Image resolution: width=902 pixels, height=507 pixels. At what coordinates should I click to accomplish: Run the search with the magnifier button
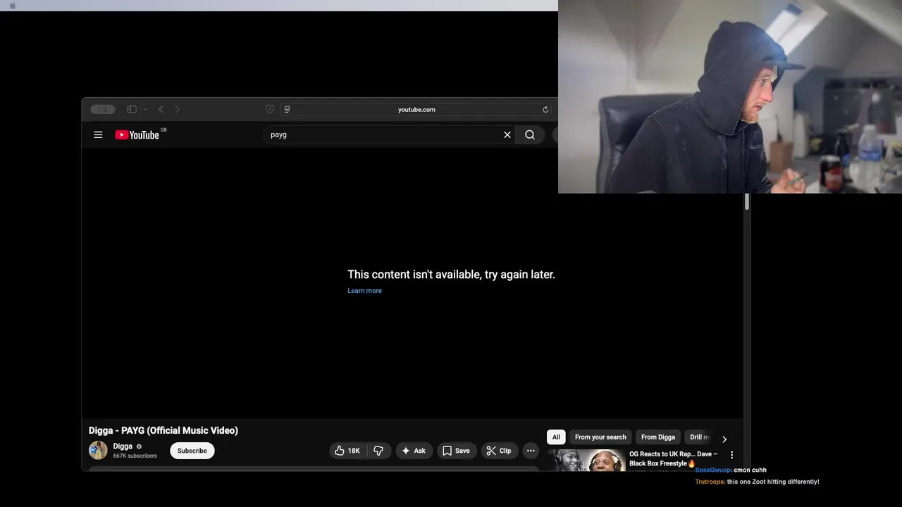tap(530, 134)
